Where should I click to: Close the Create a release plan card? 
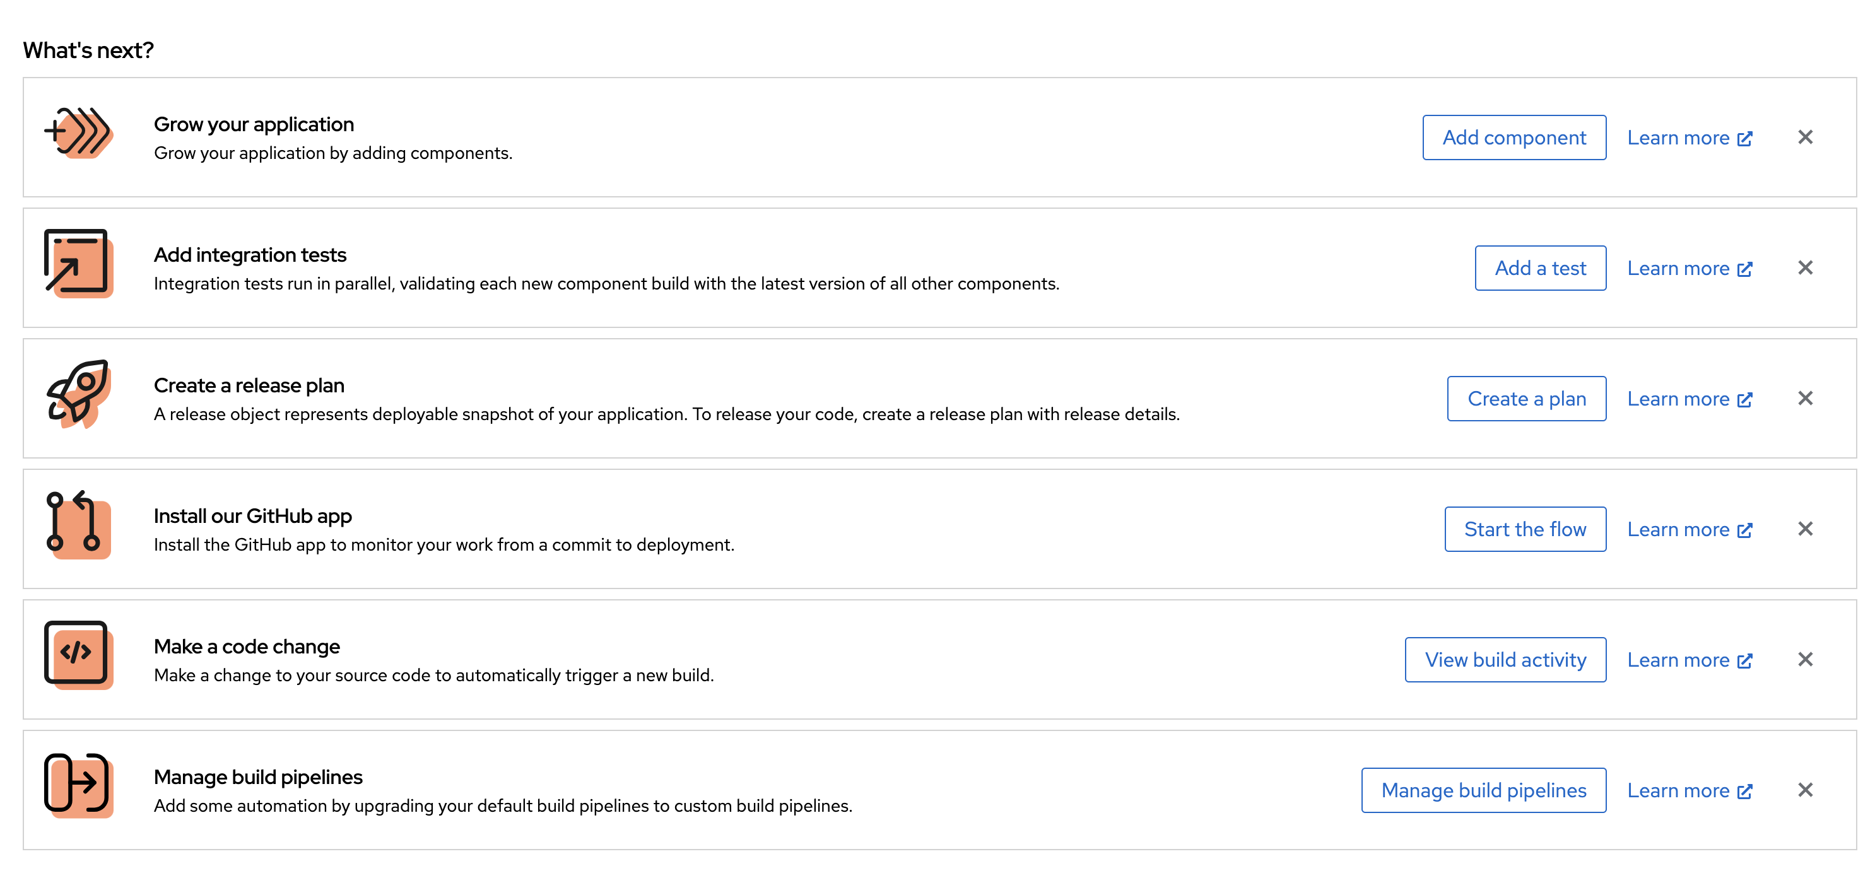pos(1804,399)
